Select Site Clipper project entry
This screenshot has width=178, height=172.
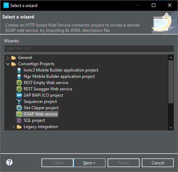[x=41, y=108]
